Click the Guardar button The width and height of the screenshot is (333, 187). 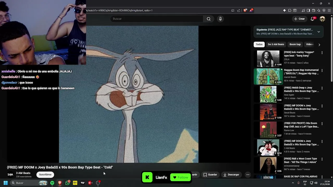coord(210,175)
